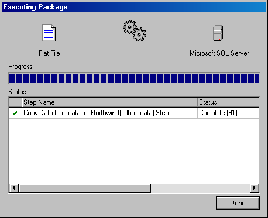The height and width of the screenshot is (218, 268).
Task: Click the Status: label above the list
Action: point(18,92)
